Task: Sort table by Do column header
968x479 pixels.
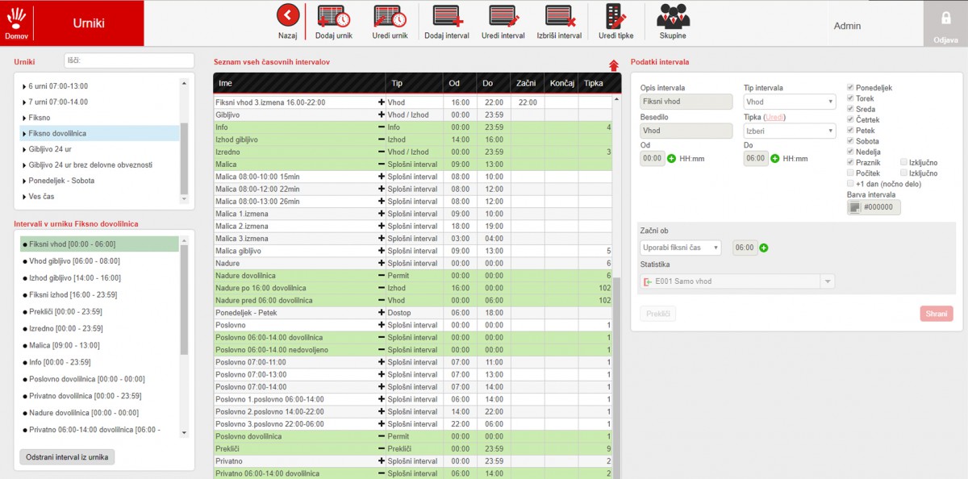Action: pos(493,83)
